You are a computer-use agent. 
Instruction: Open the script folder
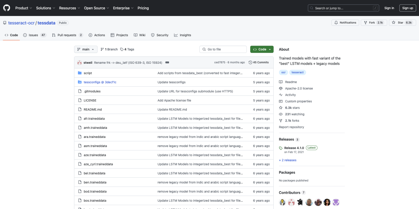pyautogui.click(x=88, y=73)
